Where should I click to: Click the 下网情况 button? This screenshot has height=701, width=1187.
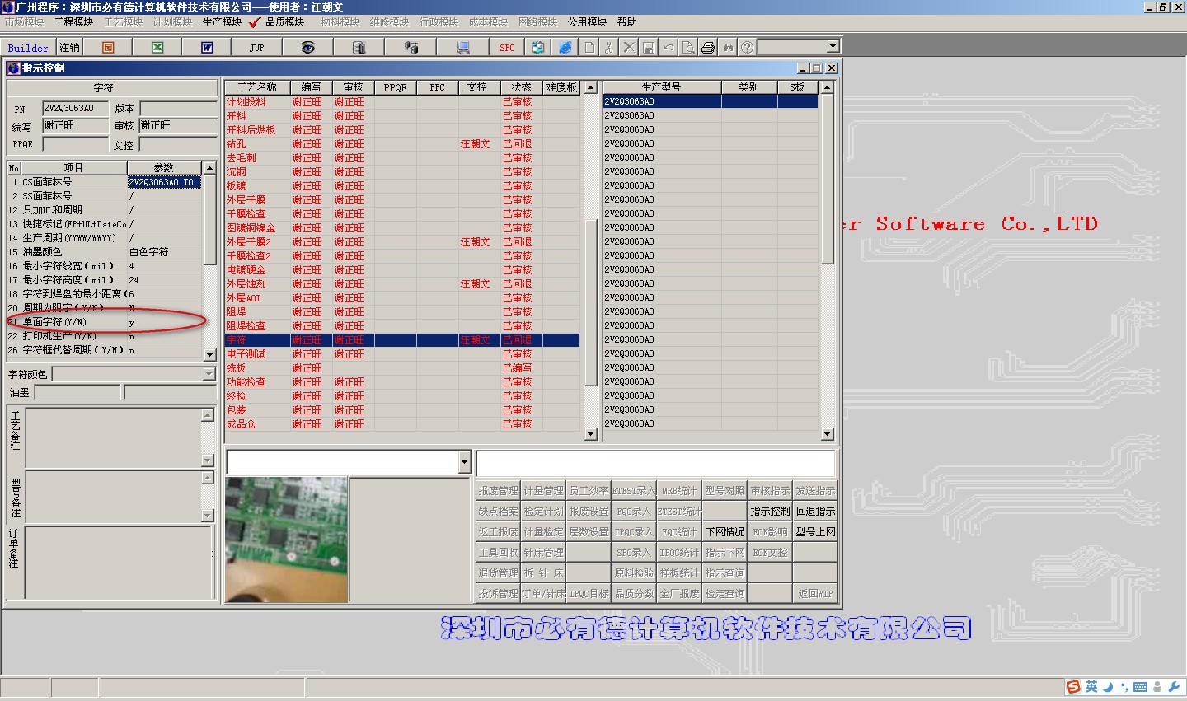tap(725, 531)
